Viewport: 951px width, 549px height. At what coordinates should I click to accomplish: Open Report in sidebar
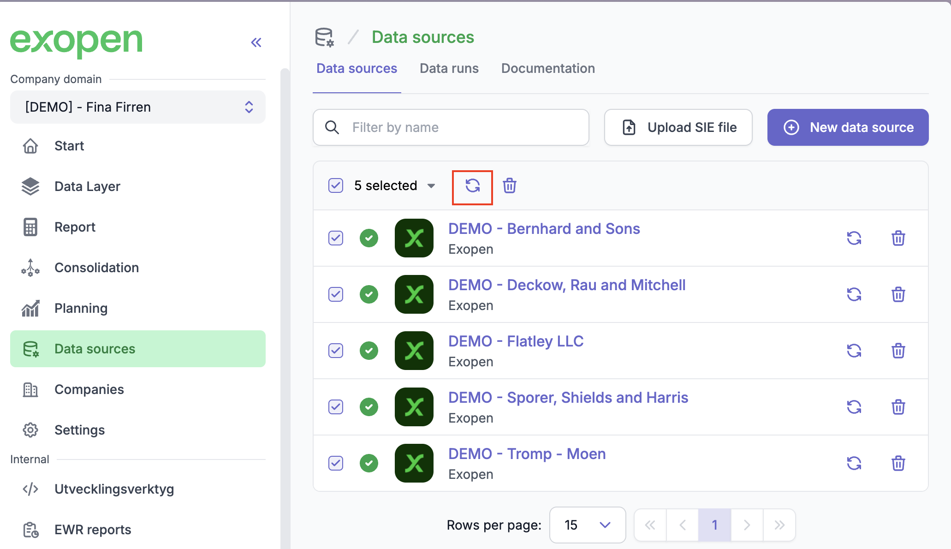click(138, 227)
